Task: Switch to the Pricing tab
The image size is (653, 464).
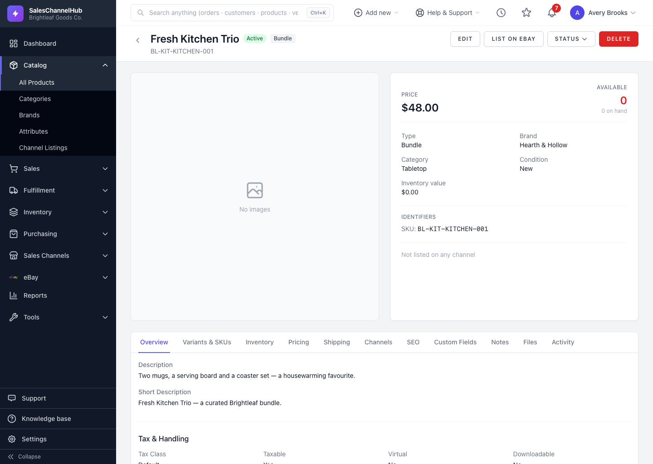Action: click(299, 342)
